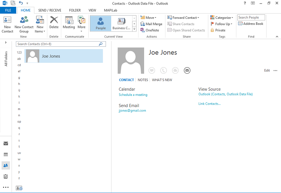Expand the All Folders pane
This screenshot has width=281, height=193.
click(x=6, y=42)
